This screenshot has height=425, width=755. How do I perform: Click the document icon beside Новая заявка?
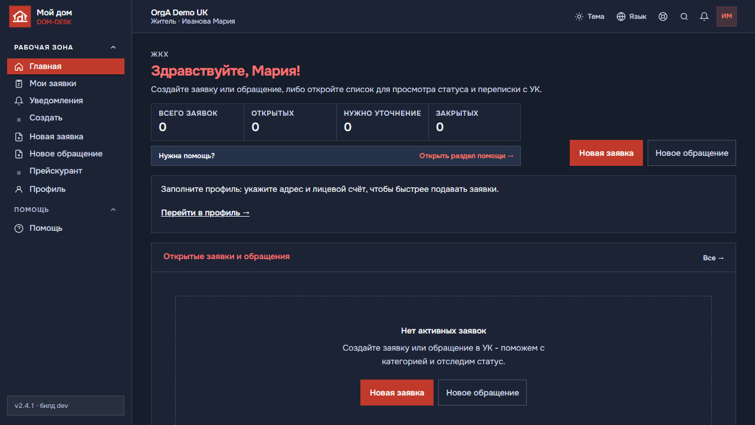point(19,137)
